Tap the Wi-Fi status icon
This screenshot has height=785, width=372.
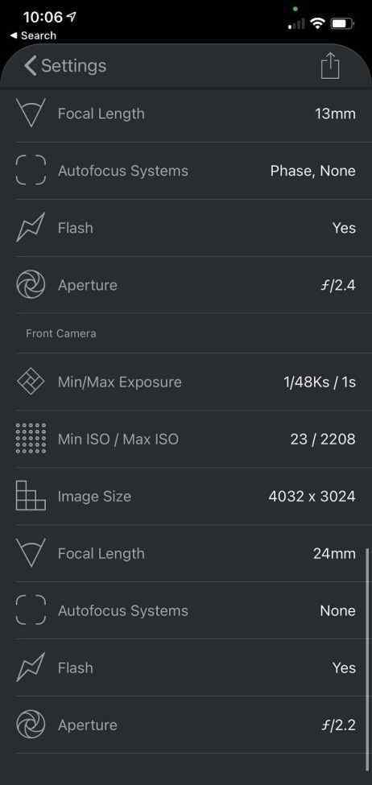coord(317,23)
